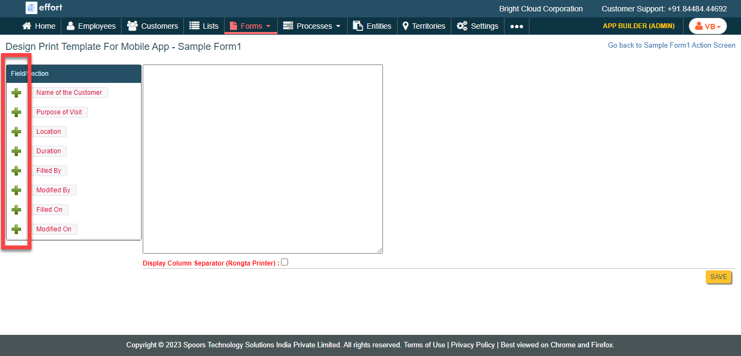741x356 pixels.
Task: Open the Privacy Policy footer link
Action: (472, 345)
